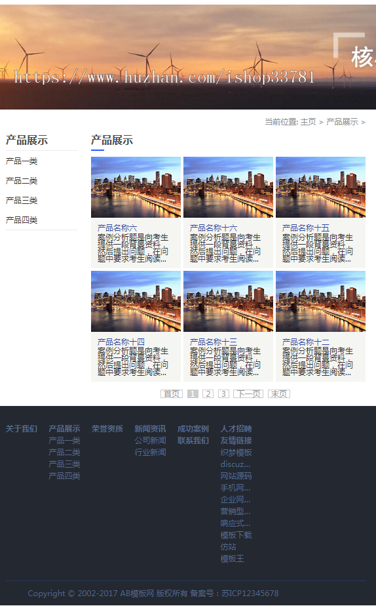The image size is (376, 606).
Task: Open thumbnail image of 产品名称六
Action: click(x=136, y=187)
